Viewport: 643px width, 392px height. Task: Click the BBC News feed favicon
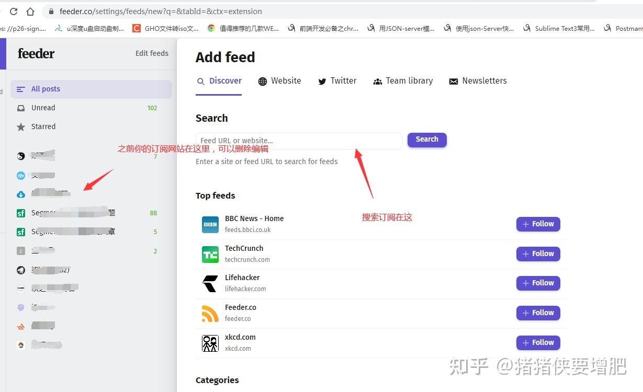[x=210, y=224]
